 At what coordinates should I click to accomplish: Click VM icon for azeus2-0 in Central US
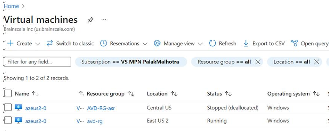(18, 108)
